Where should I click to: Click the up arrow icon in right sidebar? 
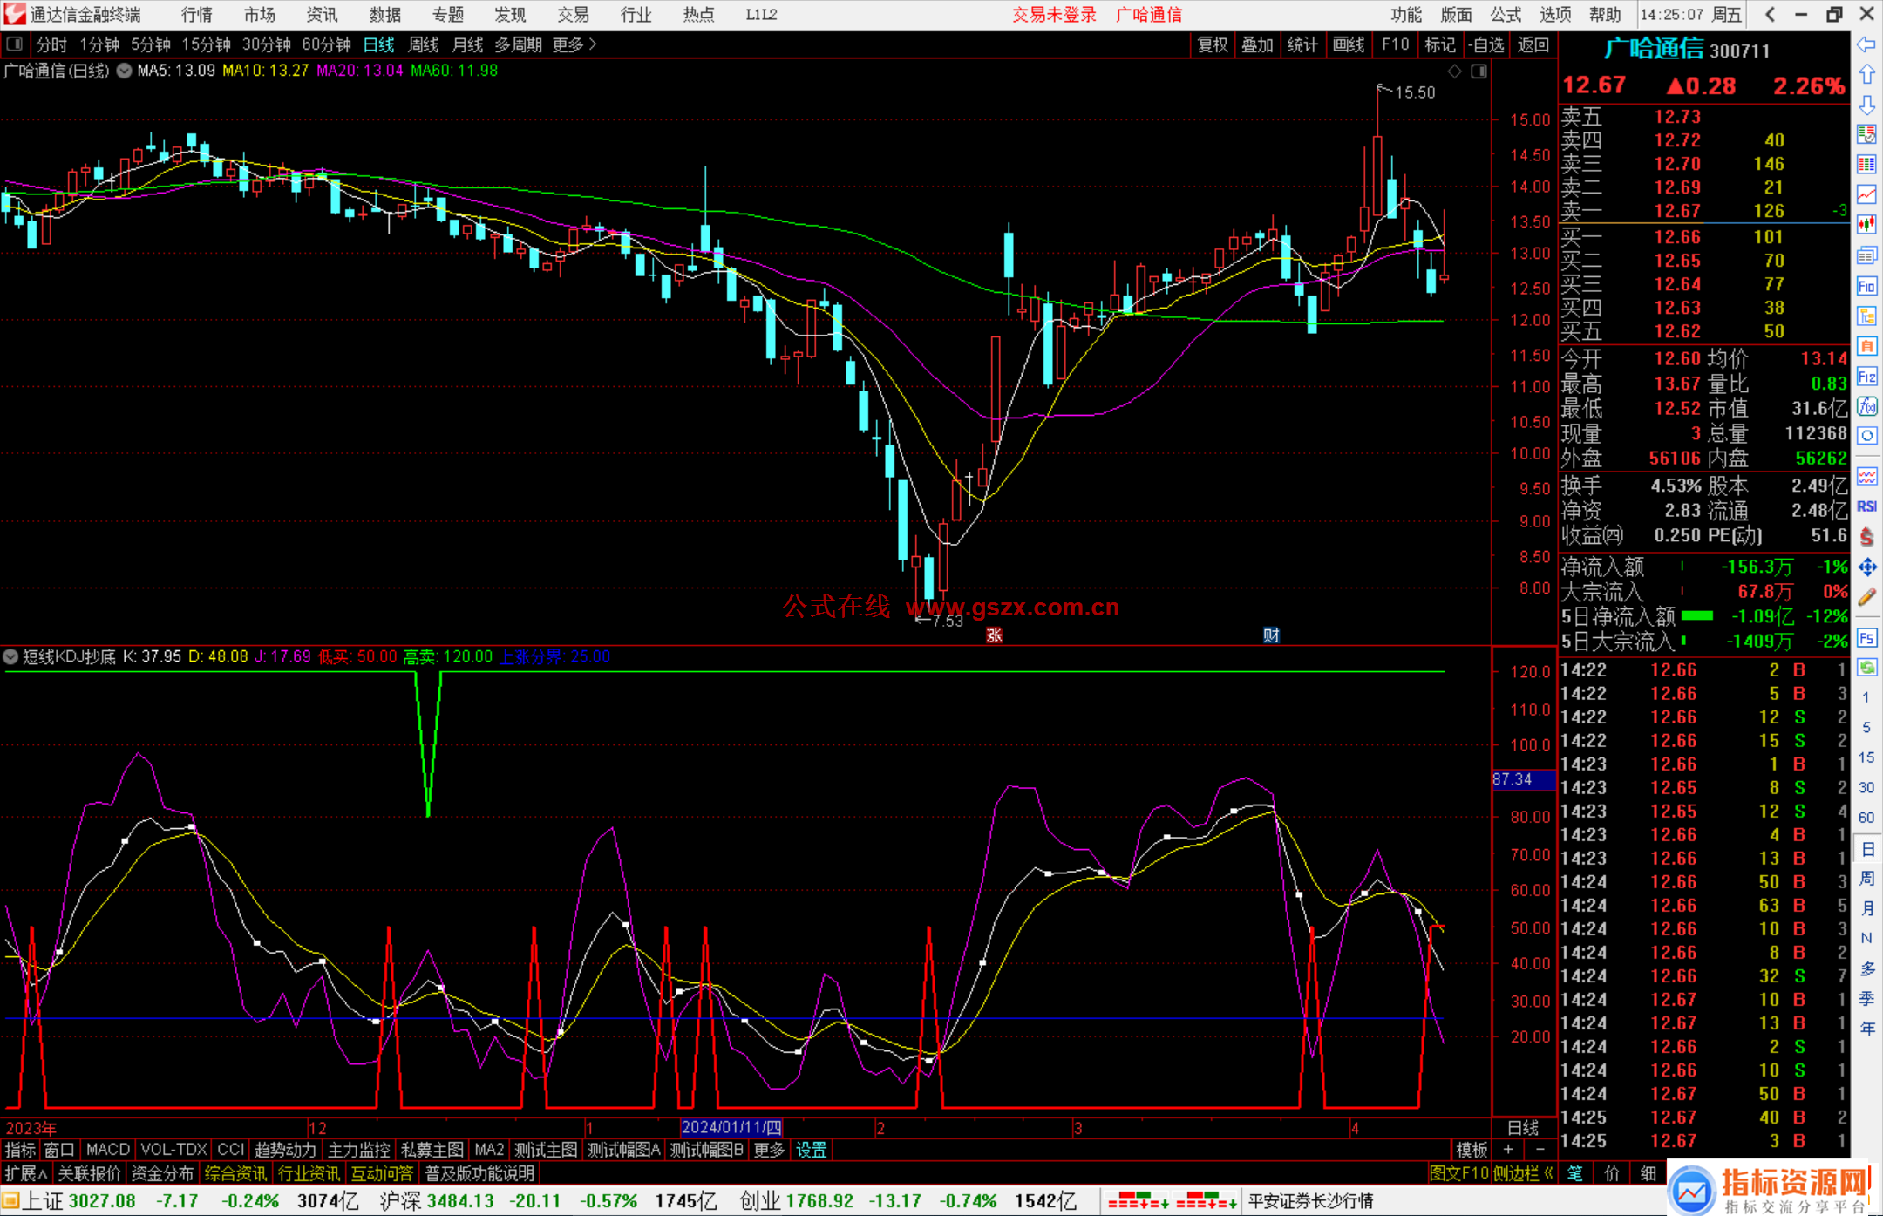pos(1866,75)
